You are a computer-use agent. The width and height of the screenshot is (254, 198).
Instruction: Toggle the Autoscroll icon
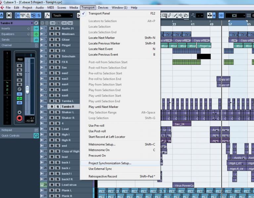210,16
